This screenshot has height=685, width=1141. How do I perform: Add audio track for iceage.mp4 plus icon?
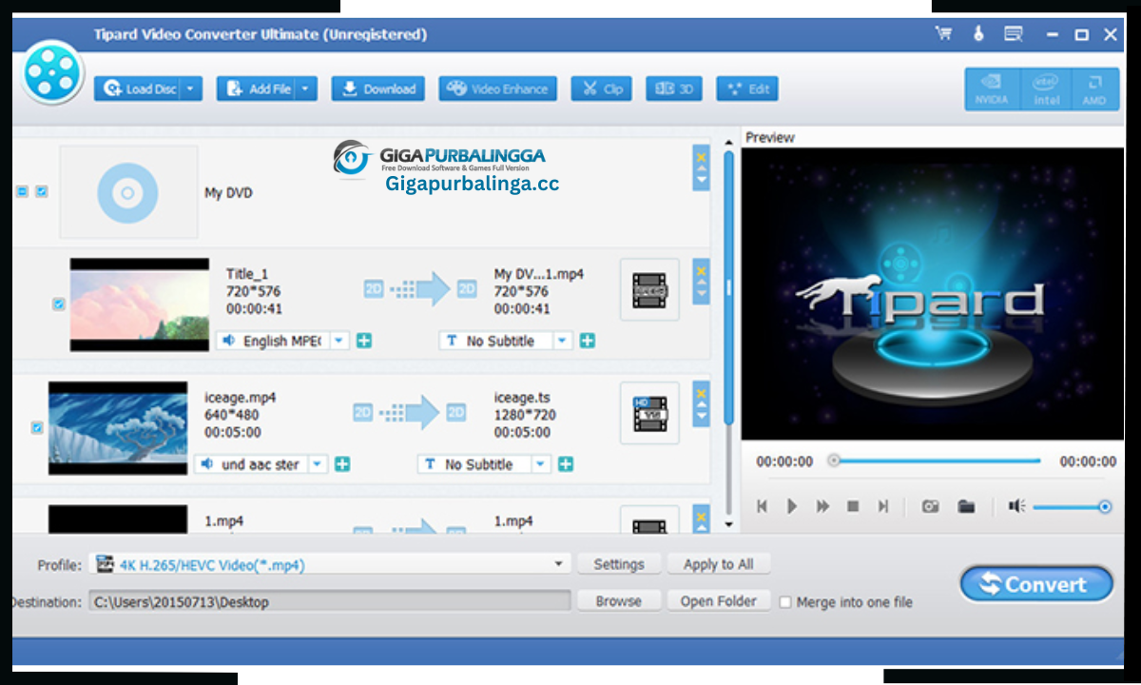pos(341,464)
